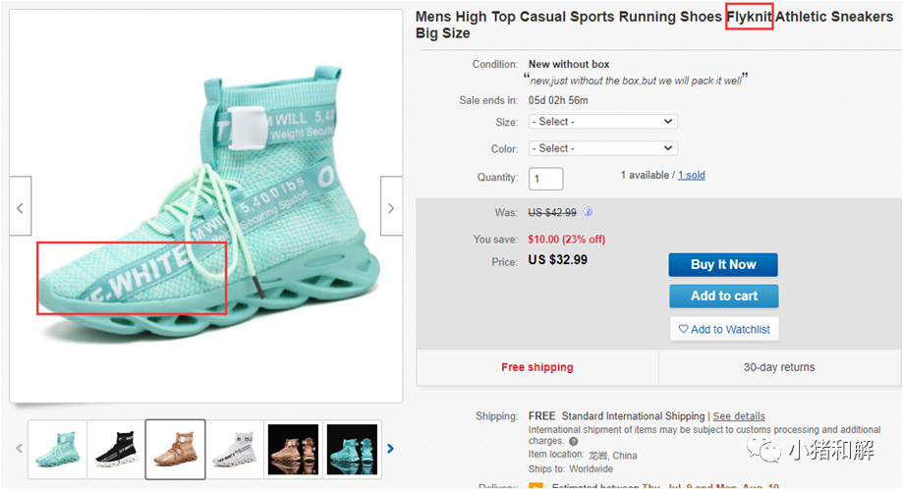Select the tan sneaker thumbnail
Viewport: 903px width, 489px height.
pos(175,449)
